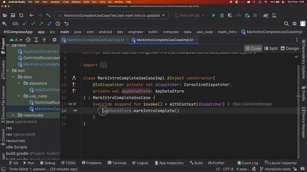Image resolution: width=307 pixels, height=172 pixels.
Task: Push commits with green arrow icon
Action: click(41, 23)
